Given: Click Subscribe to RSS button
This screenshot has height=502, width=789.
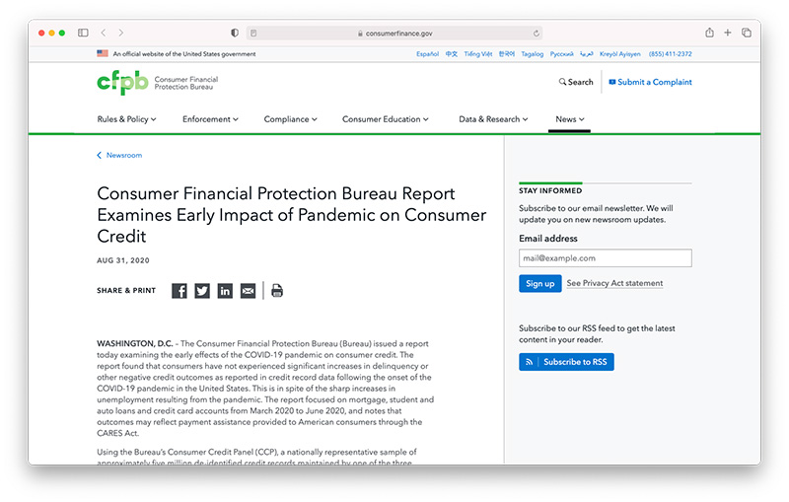Looking at the screenshot, I should click(x=566, y=362).
